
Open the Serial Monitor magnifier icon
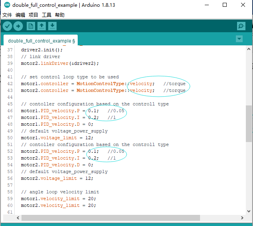pyautogui.click(x=241, y=26)
